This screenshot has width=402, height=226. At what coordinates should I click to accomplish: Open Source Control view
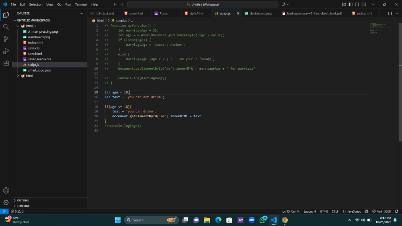6,39
